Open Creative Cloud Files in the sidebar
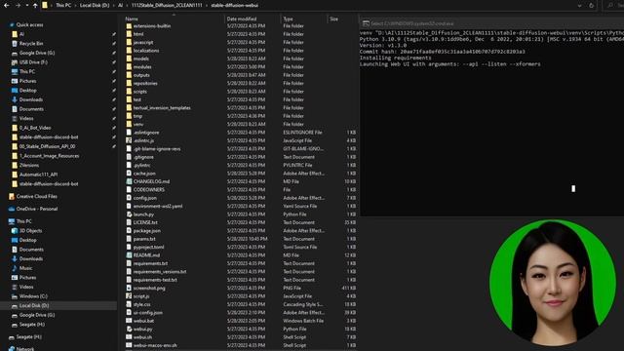 tap(37, 196)
